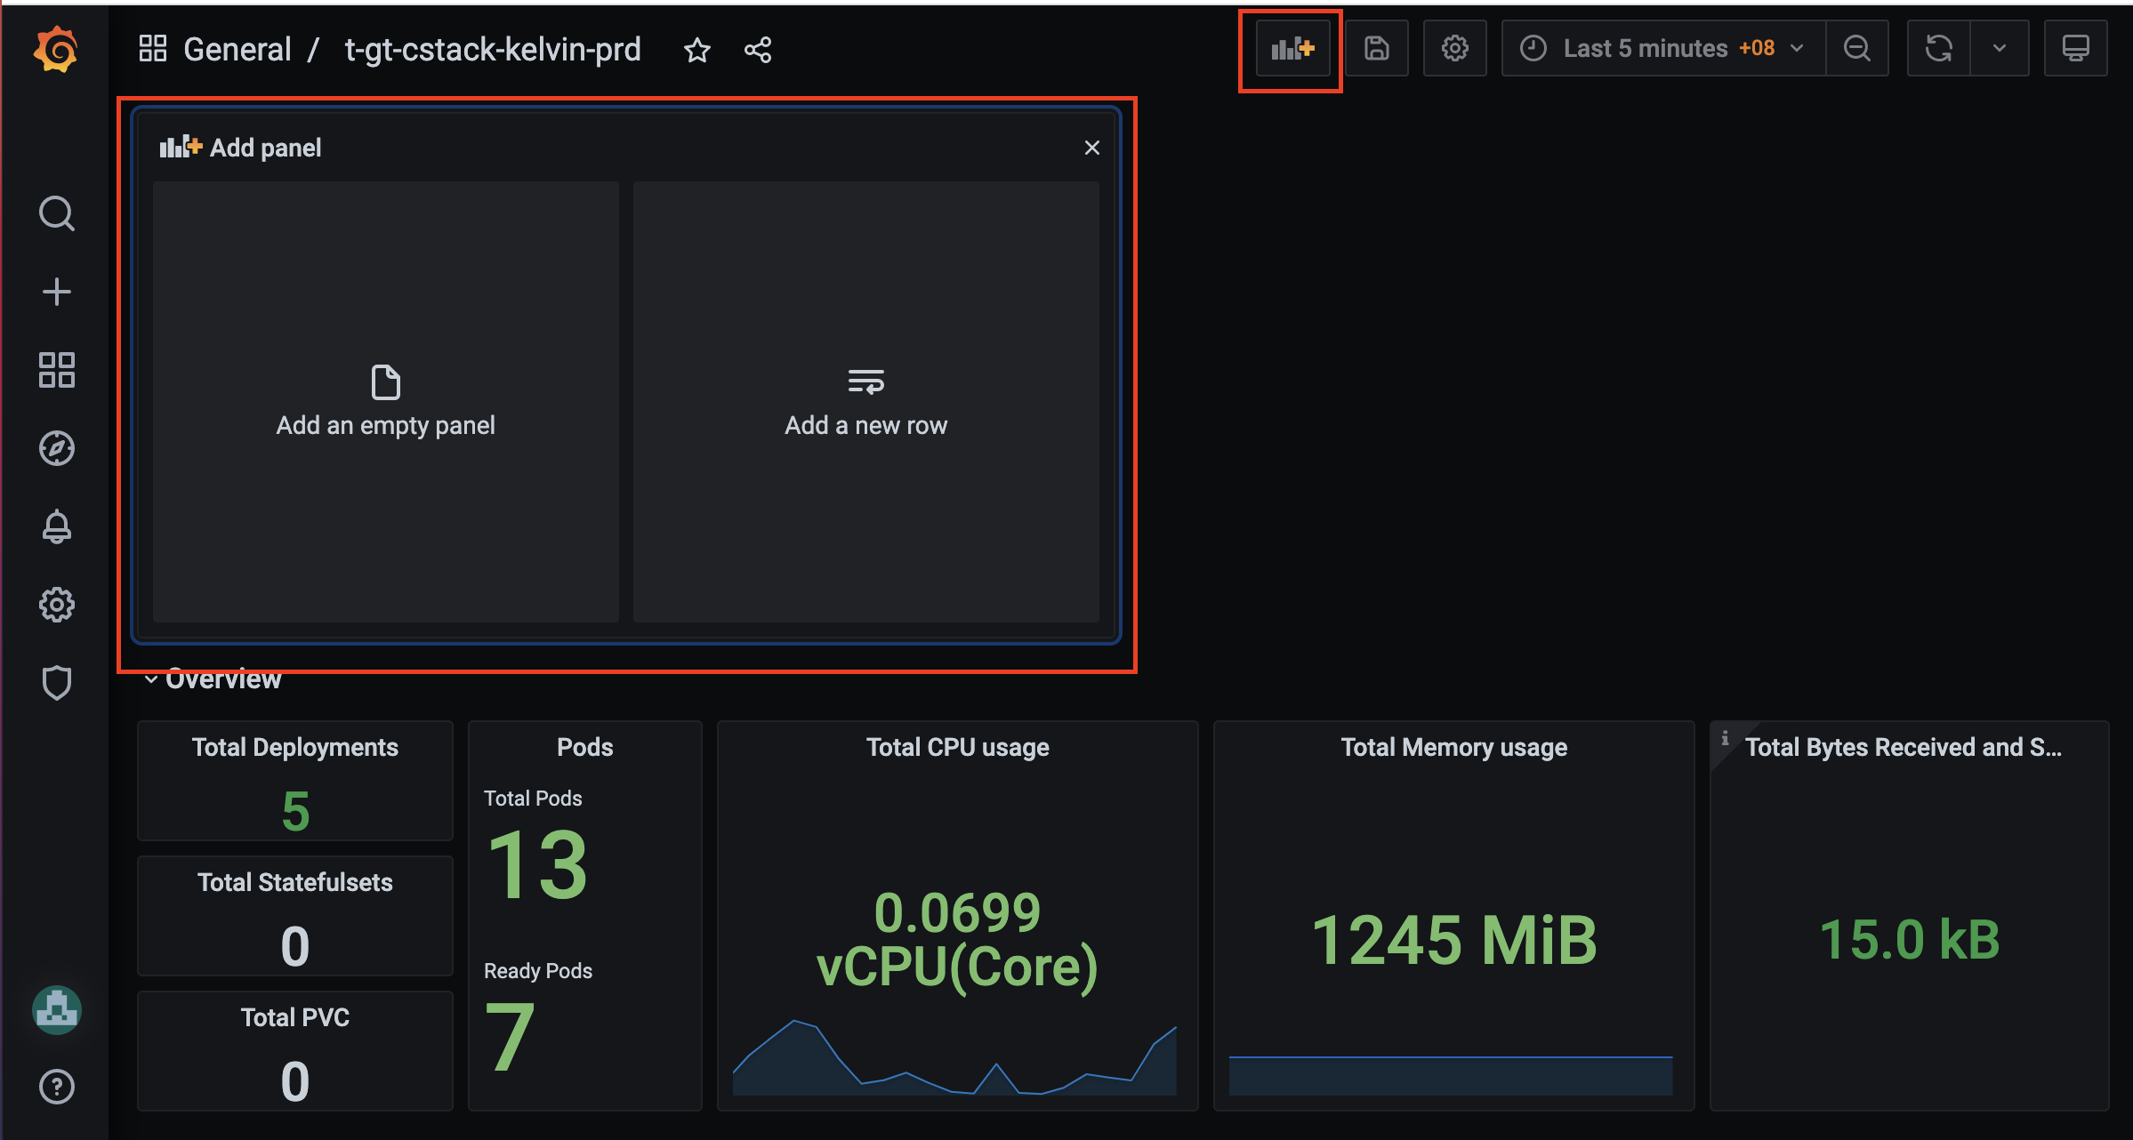Screen dimensions: 2133x1140
Task: Click the CPU usage sparkline graph
Action: 955,1058
